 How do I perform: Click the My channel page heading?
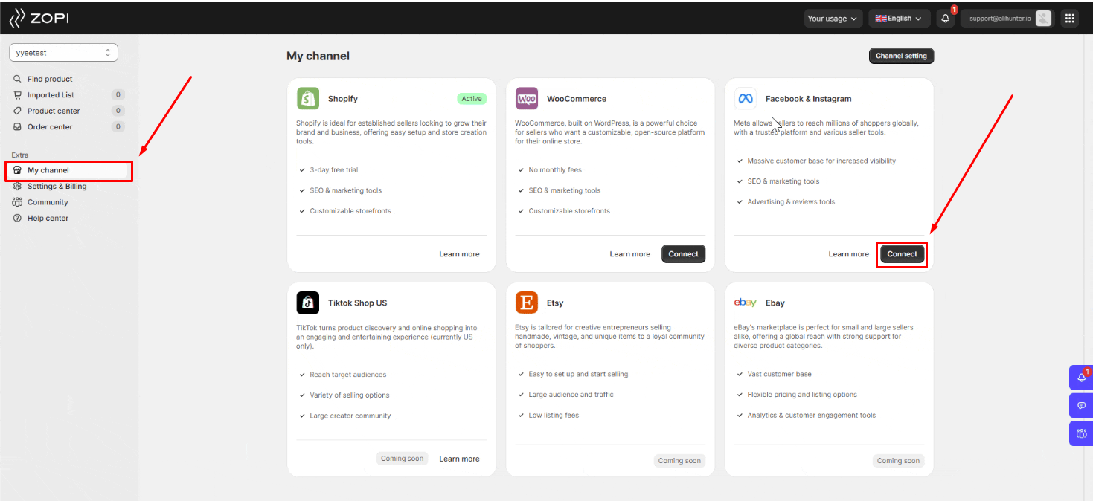click(x=318, y=56)
